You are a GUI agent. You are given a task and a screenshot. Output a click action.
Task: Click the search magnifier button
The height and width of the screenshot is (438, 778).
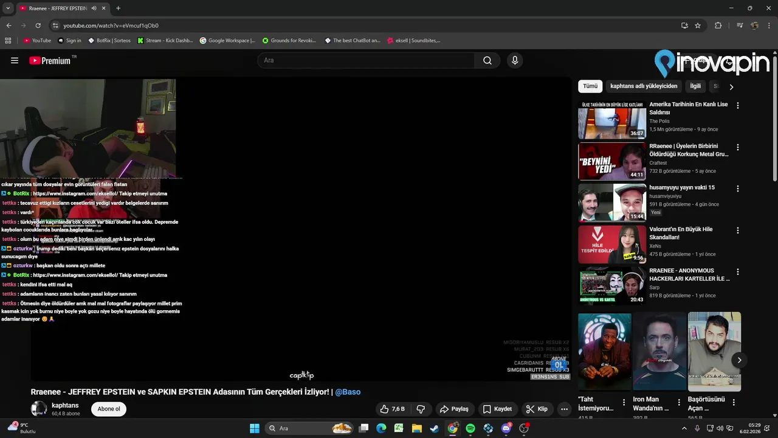pyautogui.click(x=487, y=60)
